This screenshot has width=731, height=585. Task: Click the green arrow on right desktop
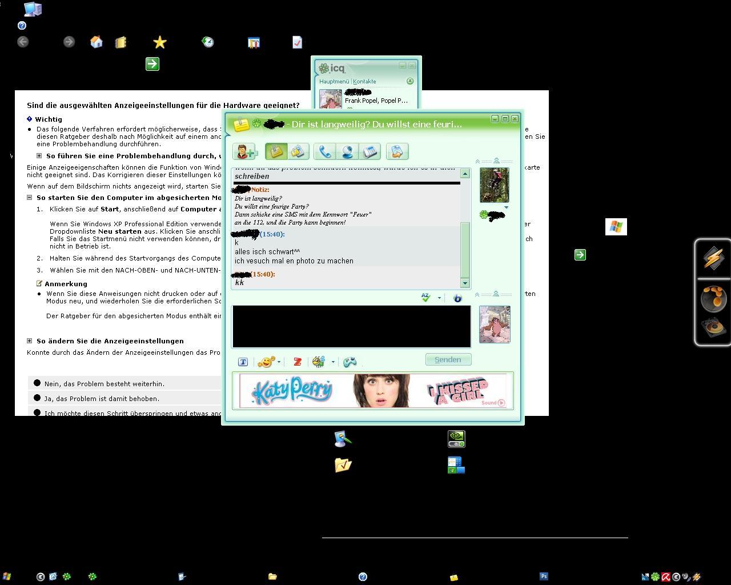click(580, 255)
